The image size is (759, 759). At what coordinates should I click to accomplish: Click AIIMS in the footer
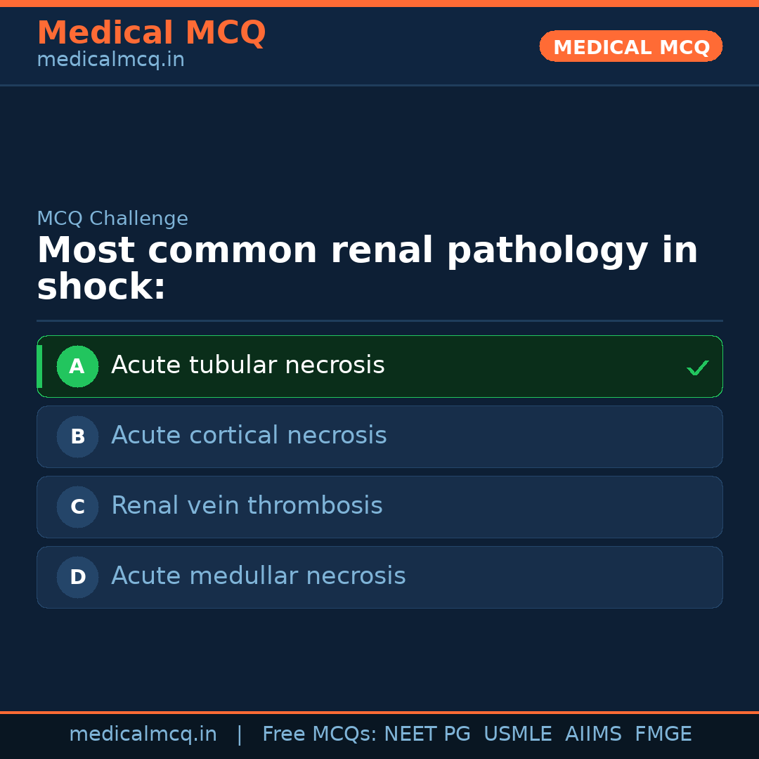(593, 734)
